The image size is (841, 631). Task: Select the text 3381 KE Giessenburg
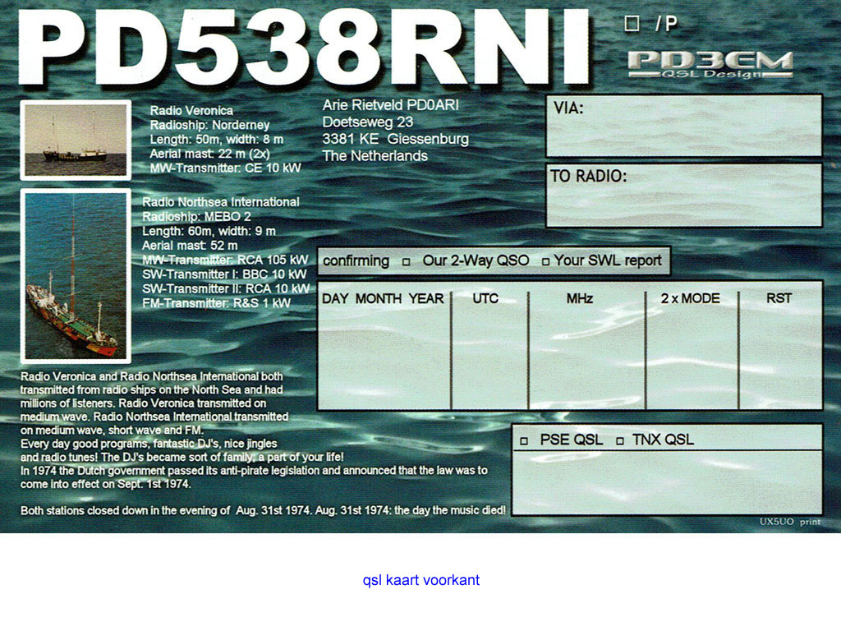[395, 139]
